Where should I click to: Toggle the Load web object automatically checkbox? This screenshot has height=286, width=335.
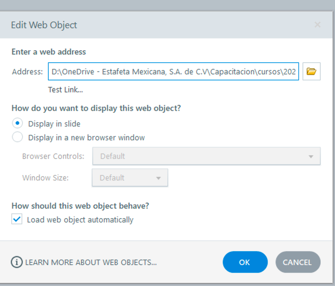coord(17,220)
